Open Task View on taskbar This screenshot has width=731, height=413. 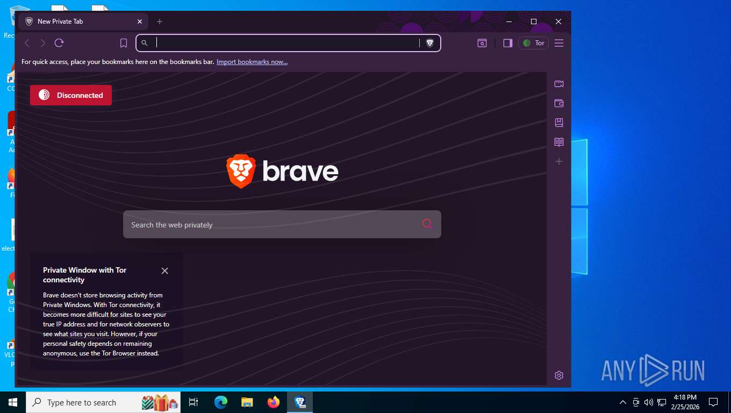pyautogui.click(x=193, y=402)
